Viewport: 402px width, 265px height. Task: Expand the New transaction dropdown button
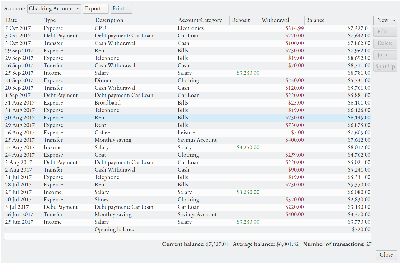click(385, 20)
